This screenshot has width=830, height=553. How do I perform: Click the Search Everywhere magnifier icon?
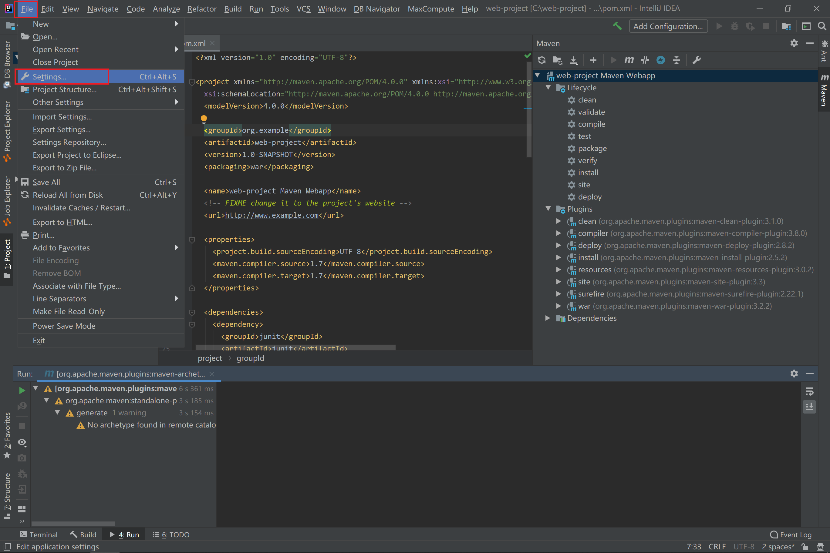tap(822, 26)
